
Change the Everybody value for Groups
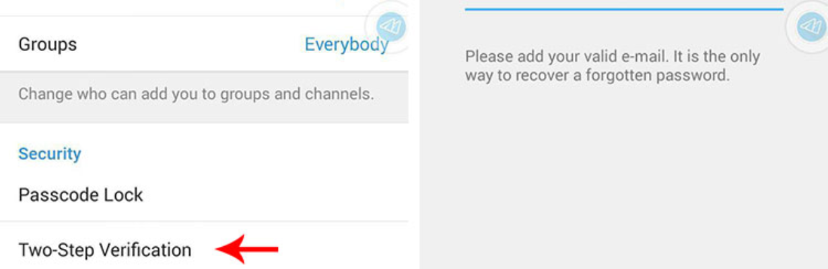pyautogui.click(x=346, y=44)
